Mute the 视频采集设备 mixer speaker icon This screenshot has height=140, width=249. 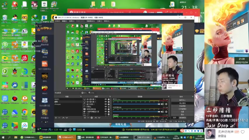coord(162,112)
